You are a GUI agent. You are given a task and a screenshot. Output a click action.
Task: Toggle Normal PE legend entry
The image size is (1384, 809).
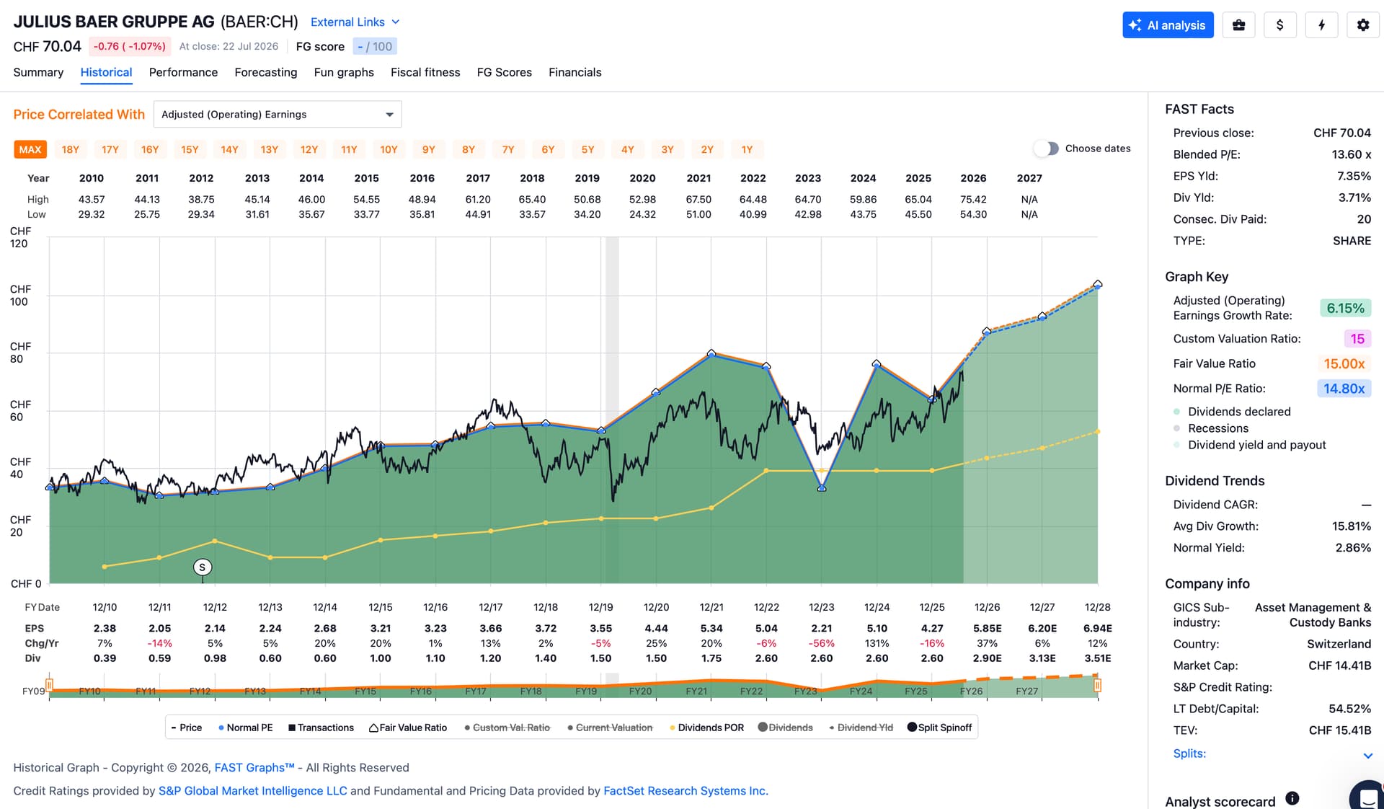246,728
